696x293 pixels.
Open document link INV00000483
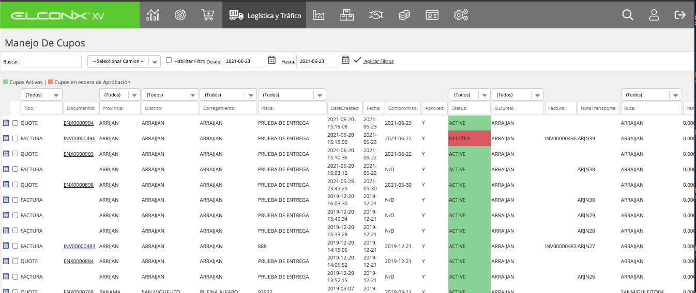[x=80, y=246]
